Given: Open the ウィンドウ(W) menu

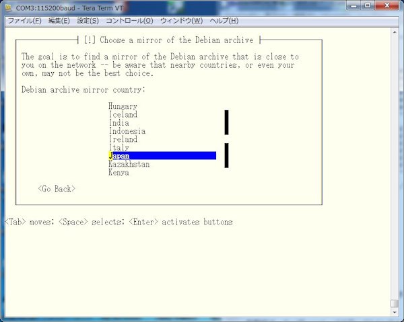Looking at the screenshot, I should 181,21.
